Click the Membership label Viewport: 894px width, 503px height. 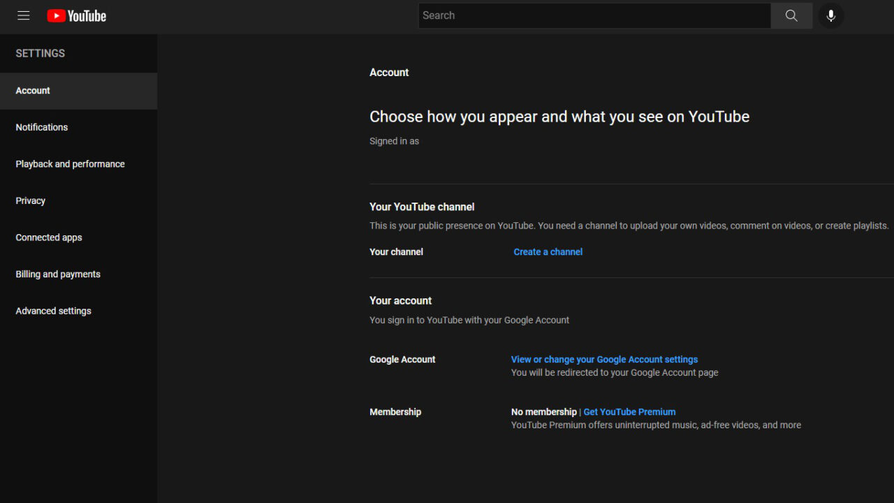[x=395, y=411]
